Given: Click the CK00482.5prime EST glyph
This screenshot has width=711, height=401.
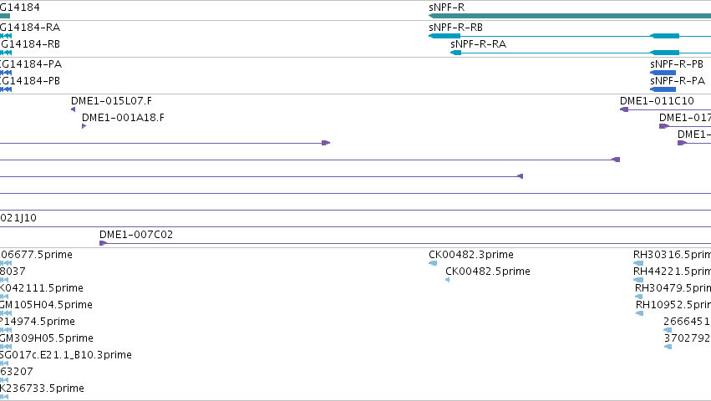Looking at the screenshot, I should point(448,280).
